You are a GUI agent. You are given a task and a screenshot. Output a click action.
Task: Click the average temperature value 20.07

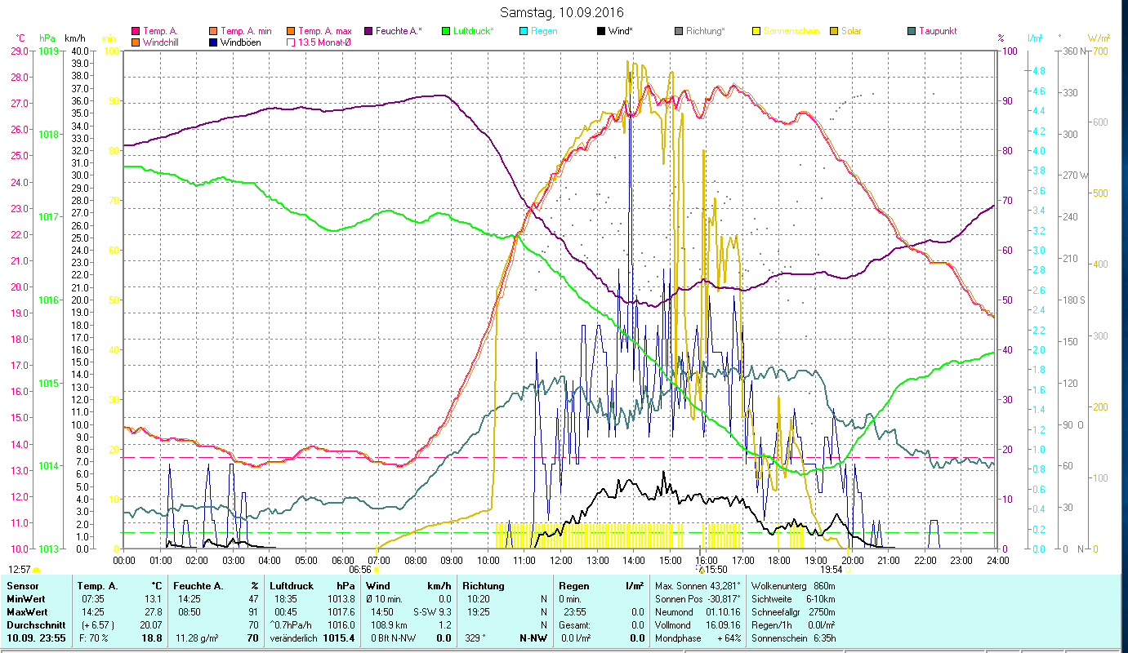click(x=153, y=625)
